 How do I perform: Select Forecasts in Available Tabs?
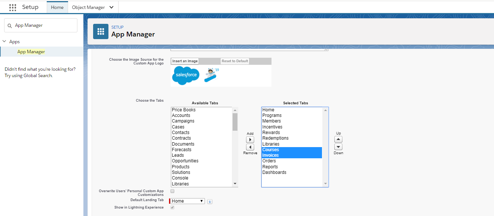(202, 150)
